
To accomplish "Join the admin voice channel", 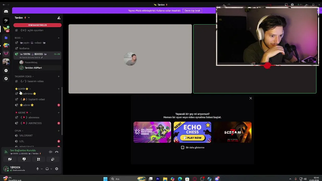I will click(x=37, y=105).
